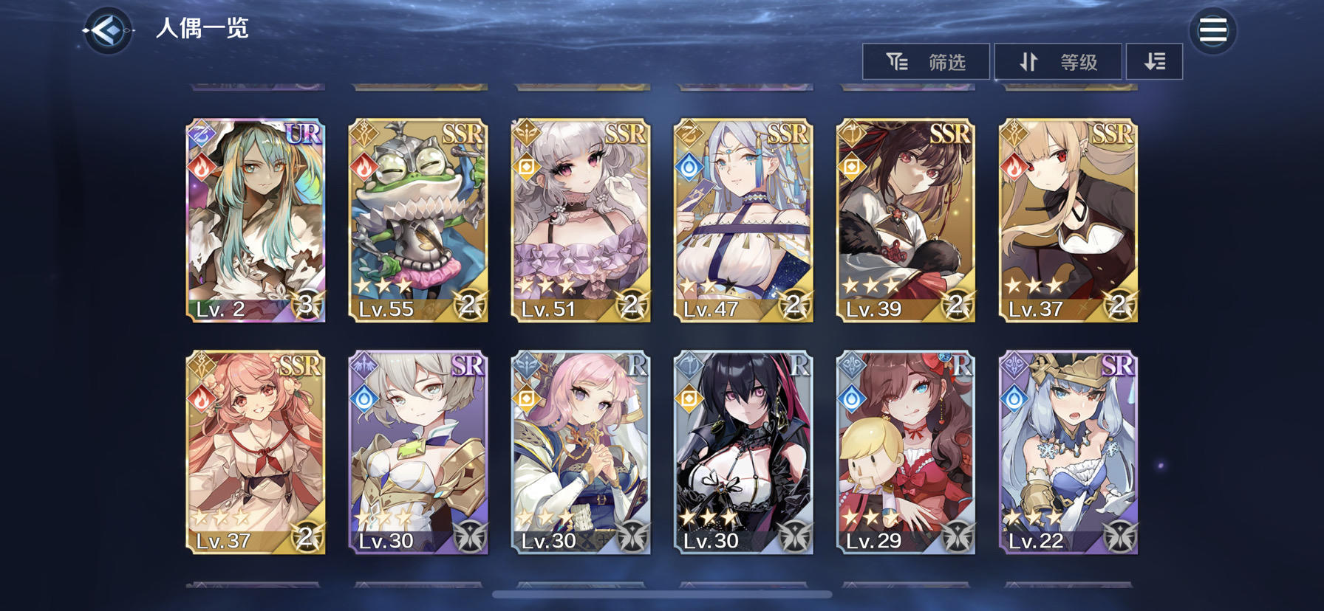Click the 人偶一览 page title
Image resolution: width=1324 pixels, height=611 pixels.
coord(202,29)
